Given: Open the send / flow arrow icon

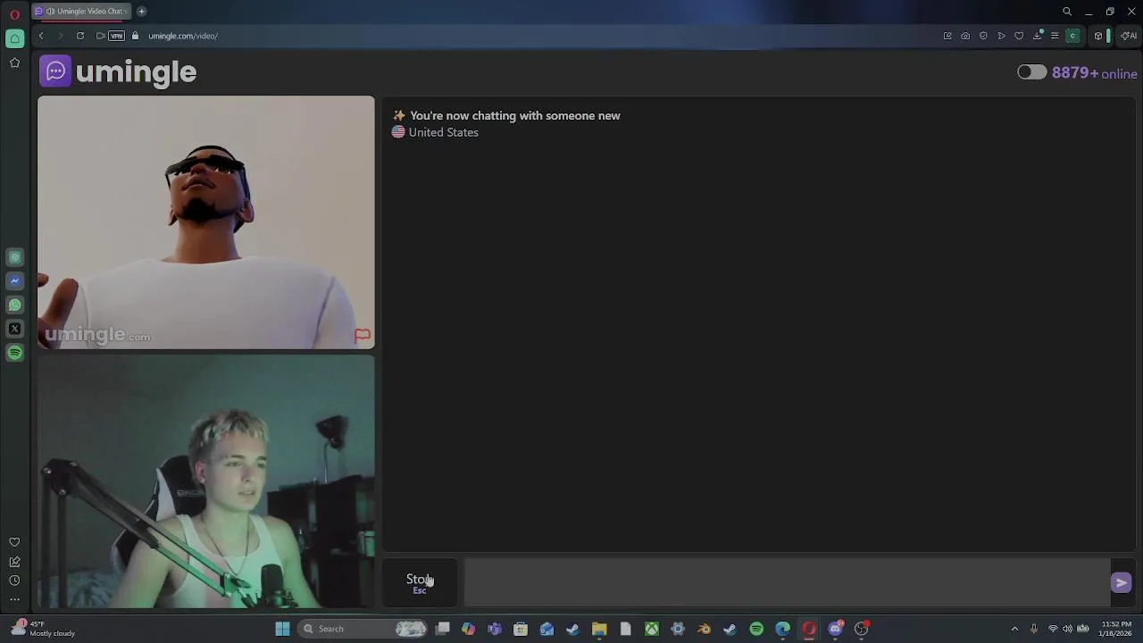Looking at the screenshot, I should tap(1001, 36).
